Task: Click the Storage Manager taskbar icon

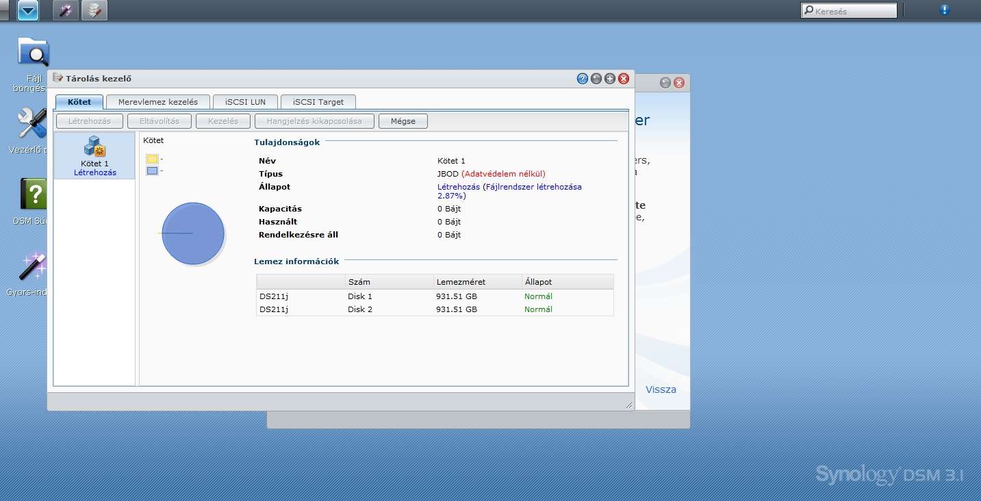Action: (x=94, y=10)
